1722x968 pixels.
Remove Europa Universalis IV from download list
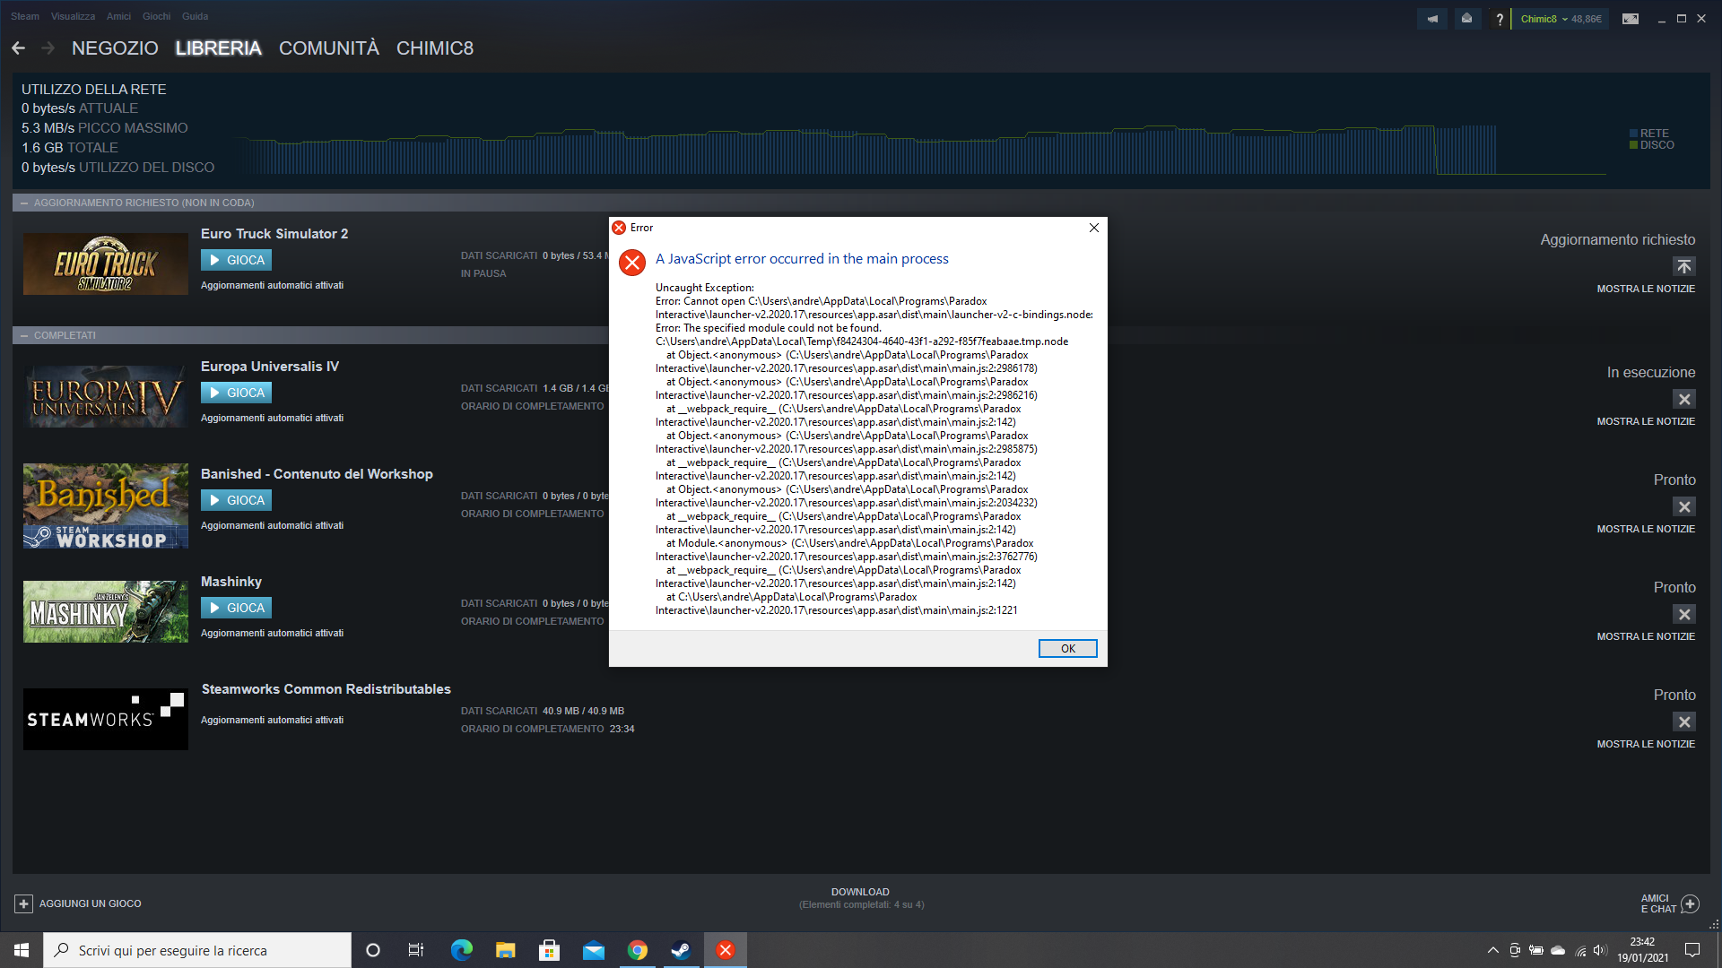tap(1683, 399)
